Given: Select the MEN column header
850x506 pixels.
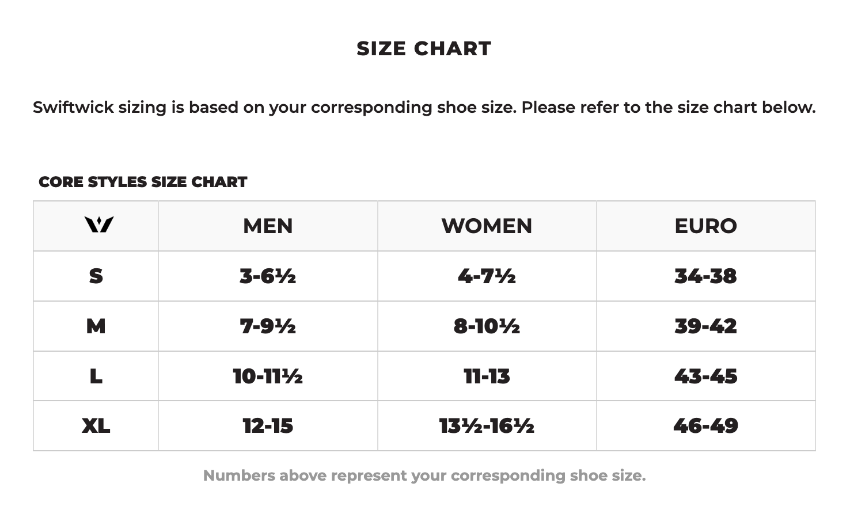Looking at the screenshot, I should pos(268,226).
